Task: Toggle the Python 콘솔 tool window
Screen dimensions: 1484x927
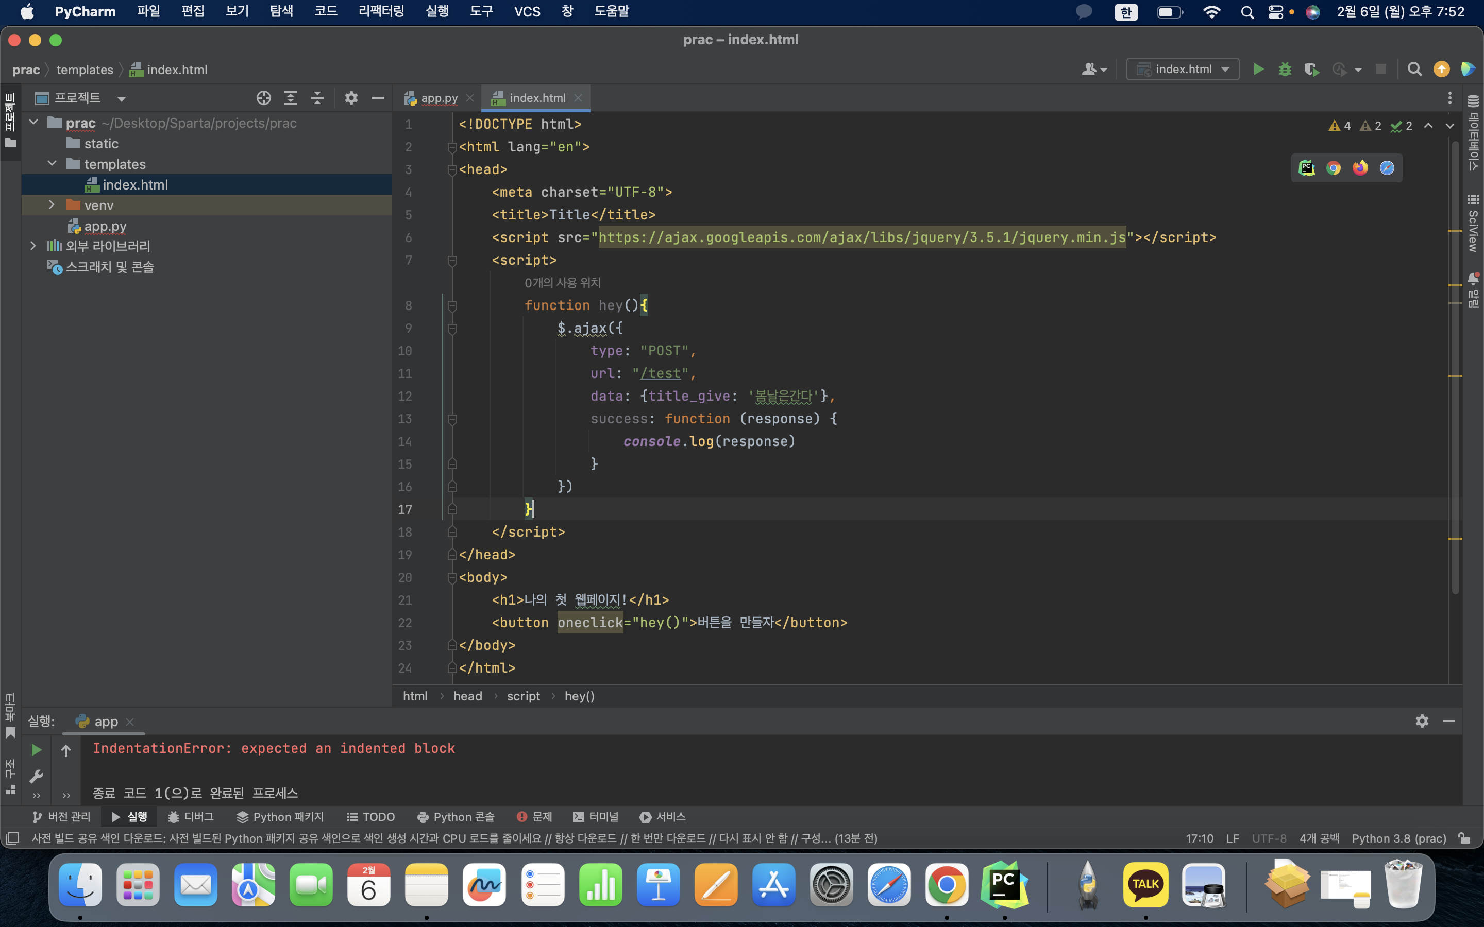Action: 456,817
